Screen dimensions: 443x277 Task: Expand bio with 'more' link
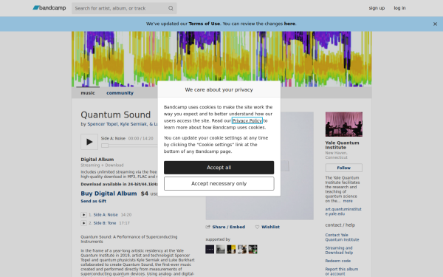[348, 201]
